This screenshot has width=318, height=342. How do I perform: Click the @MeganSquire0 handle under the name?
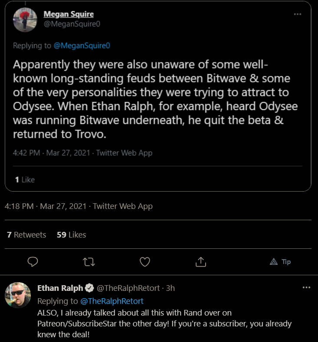coord(72,24)
